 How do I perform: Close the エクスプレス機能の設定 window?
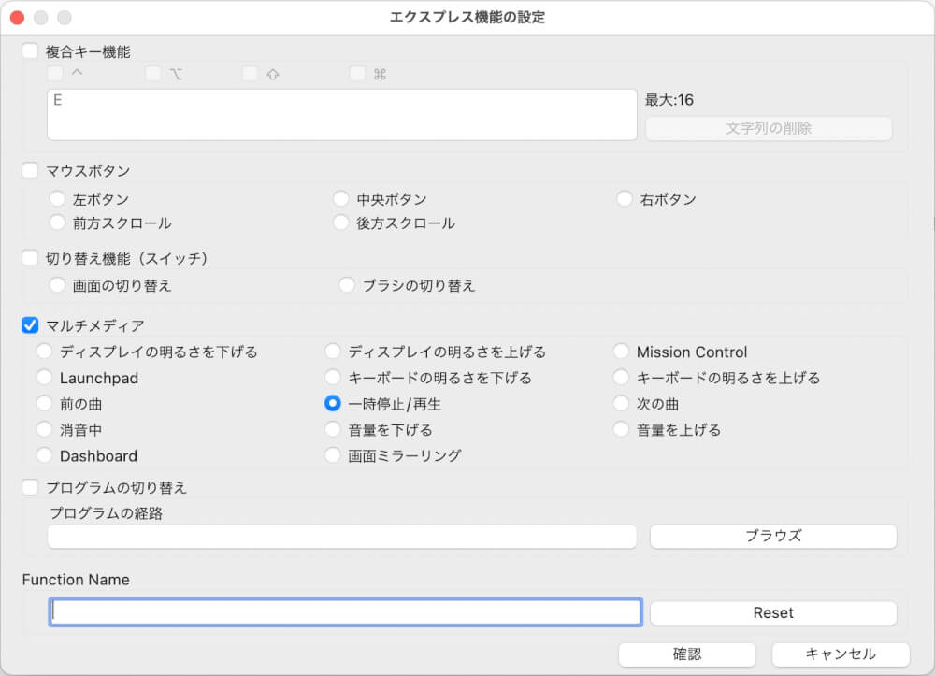(x=17, y=18)
